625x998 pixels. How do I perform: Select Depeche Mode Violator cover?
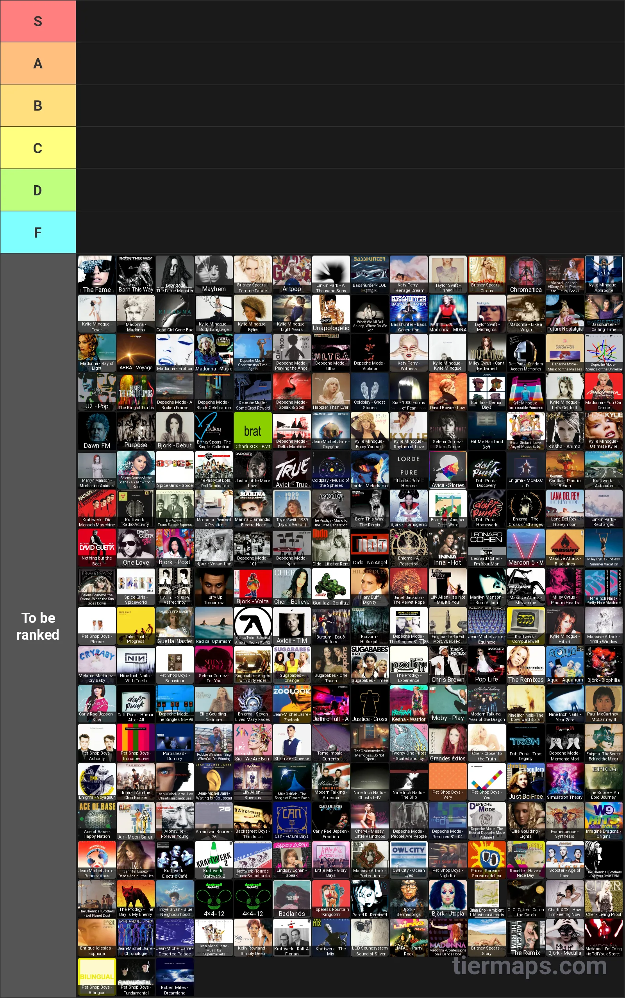[x=370, y=352]
